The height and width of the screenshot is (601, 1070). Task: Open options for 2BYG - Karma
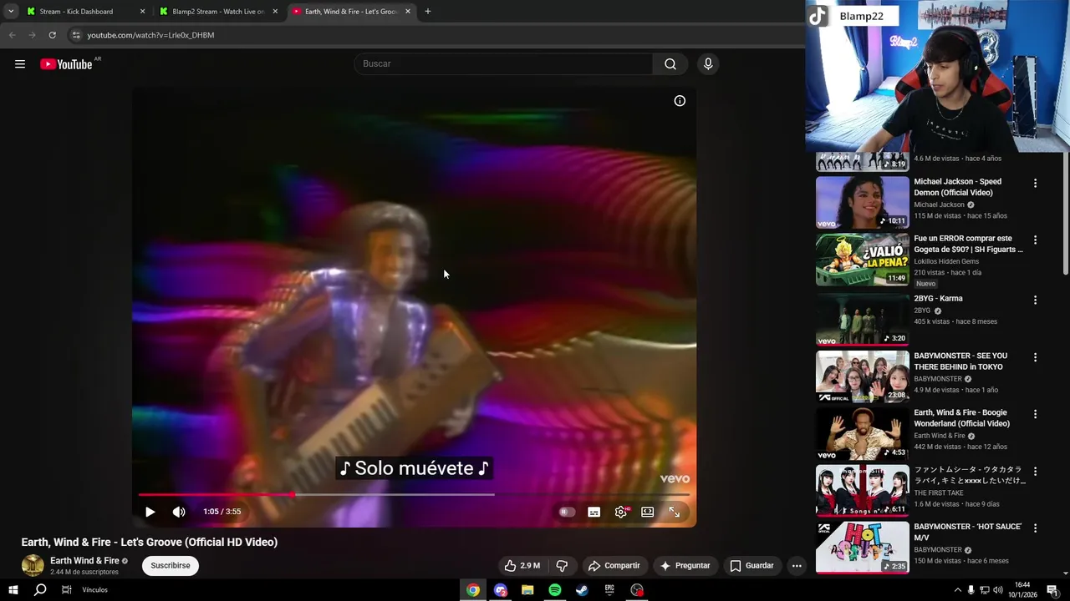pyautogui.click(x=1035, y=300)
